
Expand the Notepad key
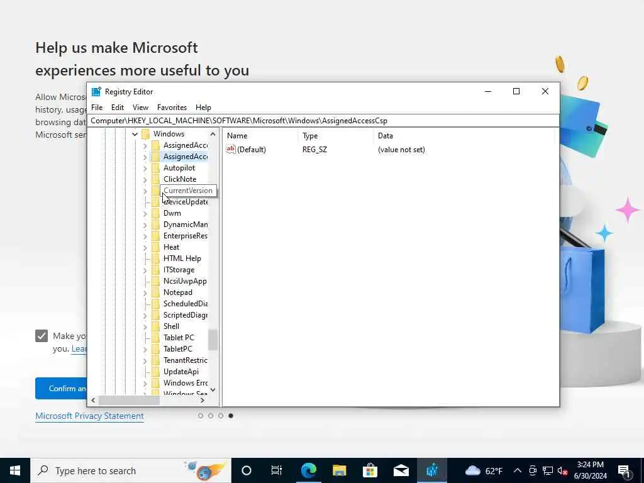point(145,293)
